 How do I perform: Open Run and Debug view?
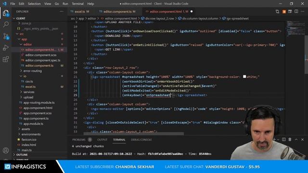click(6, 48)
